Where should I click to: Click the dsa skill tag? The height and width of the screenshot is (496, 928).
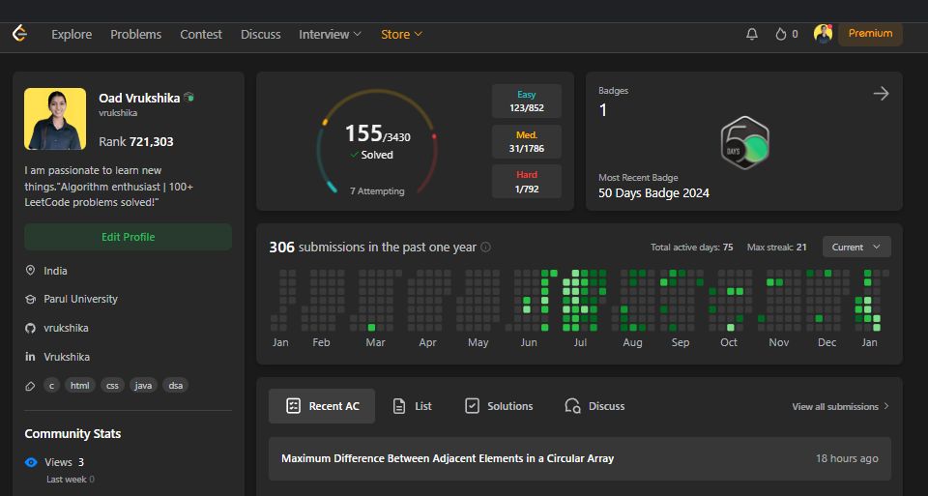[175, 386]
